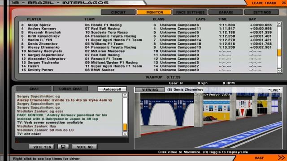The image size is (287, 161).
Task: Switch to Chat tab
Action: click(x=34, y=89)
